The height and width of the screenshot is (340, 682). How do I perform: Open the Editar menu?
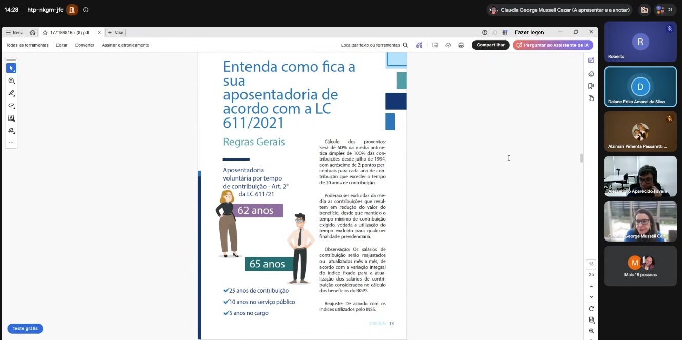click(62, 45)
